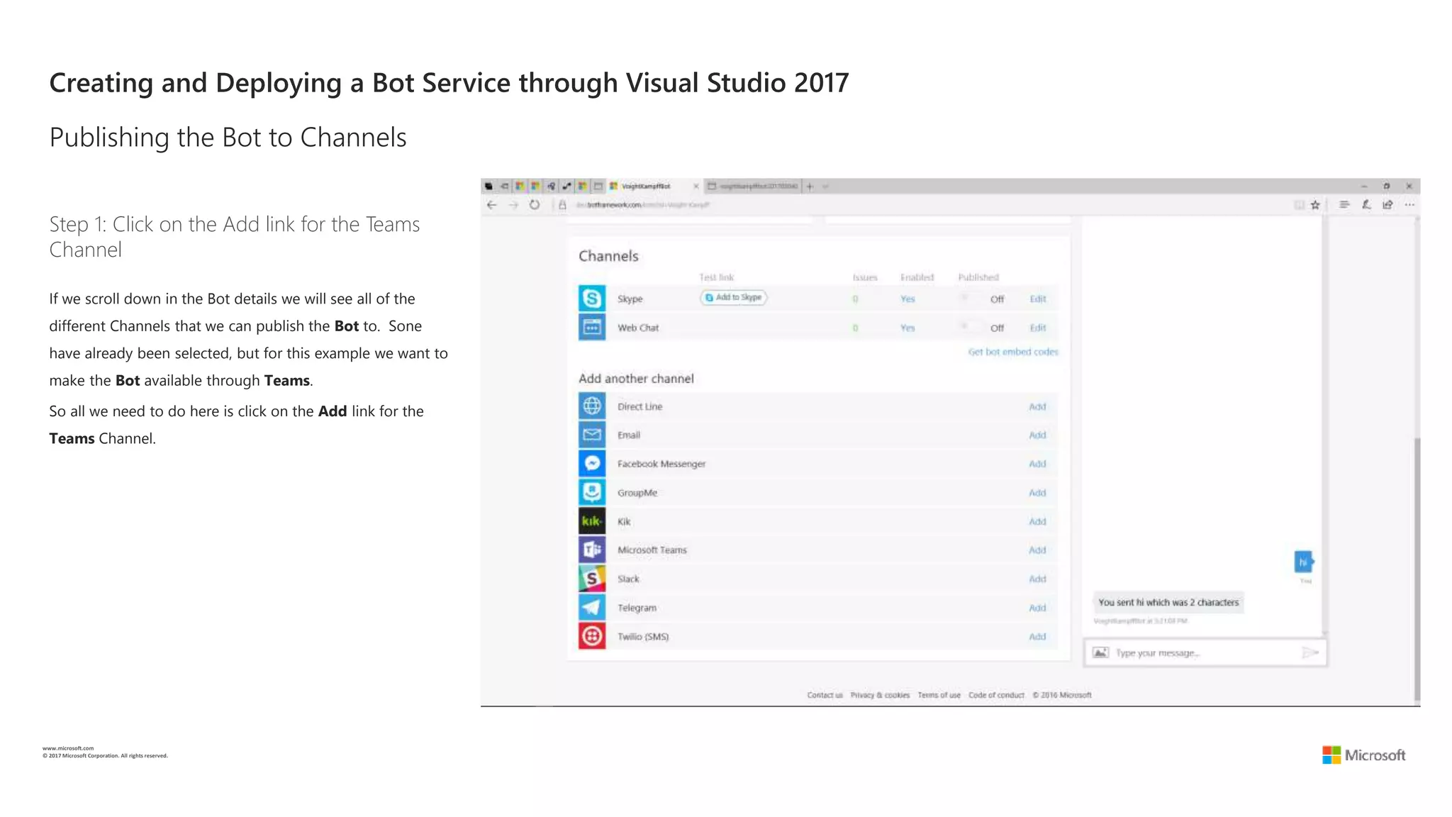Click the page vertical scrollbar
1452x817 pixels.
point(1417,567)
